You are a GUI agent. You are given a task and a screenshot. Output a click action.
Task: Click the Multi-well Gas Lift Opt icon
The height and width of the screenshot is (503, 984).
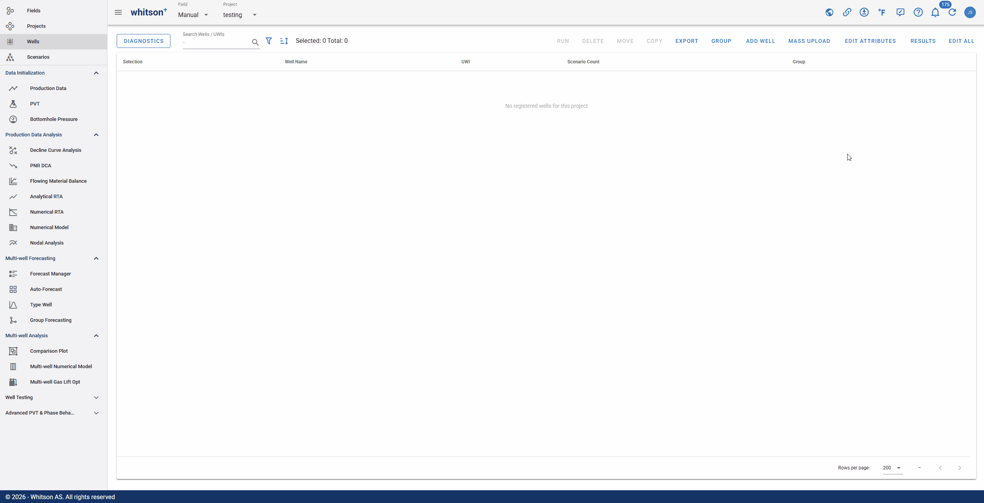click(13, 382)
